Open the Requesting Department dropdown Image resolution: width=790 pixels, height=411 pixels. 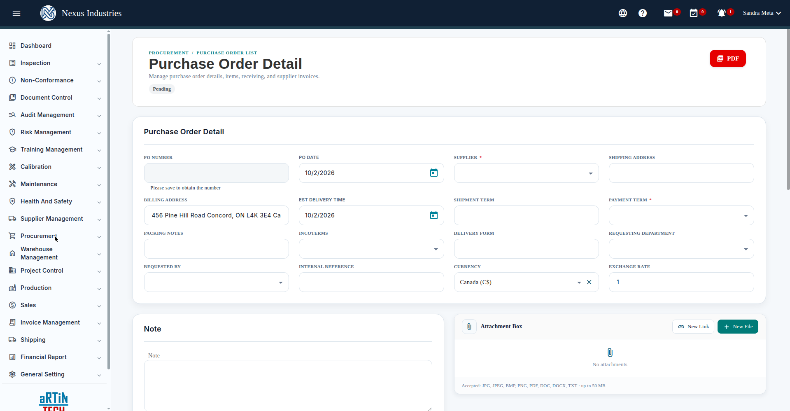tap(681, 249)
